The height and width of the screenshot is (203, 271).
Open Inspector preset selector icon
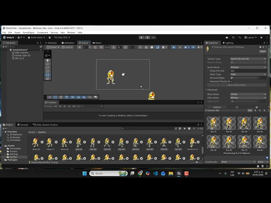tap(263, 47)
